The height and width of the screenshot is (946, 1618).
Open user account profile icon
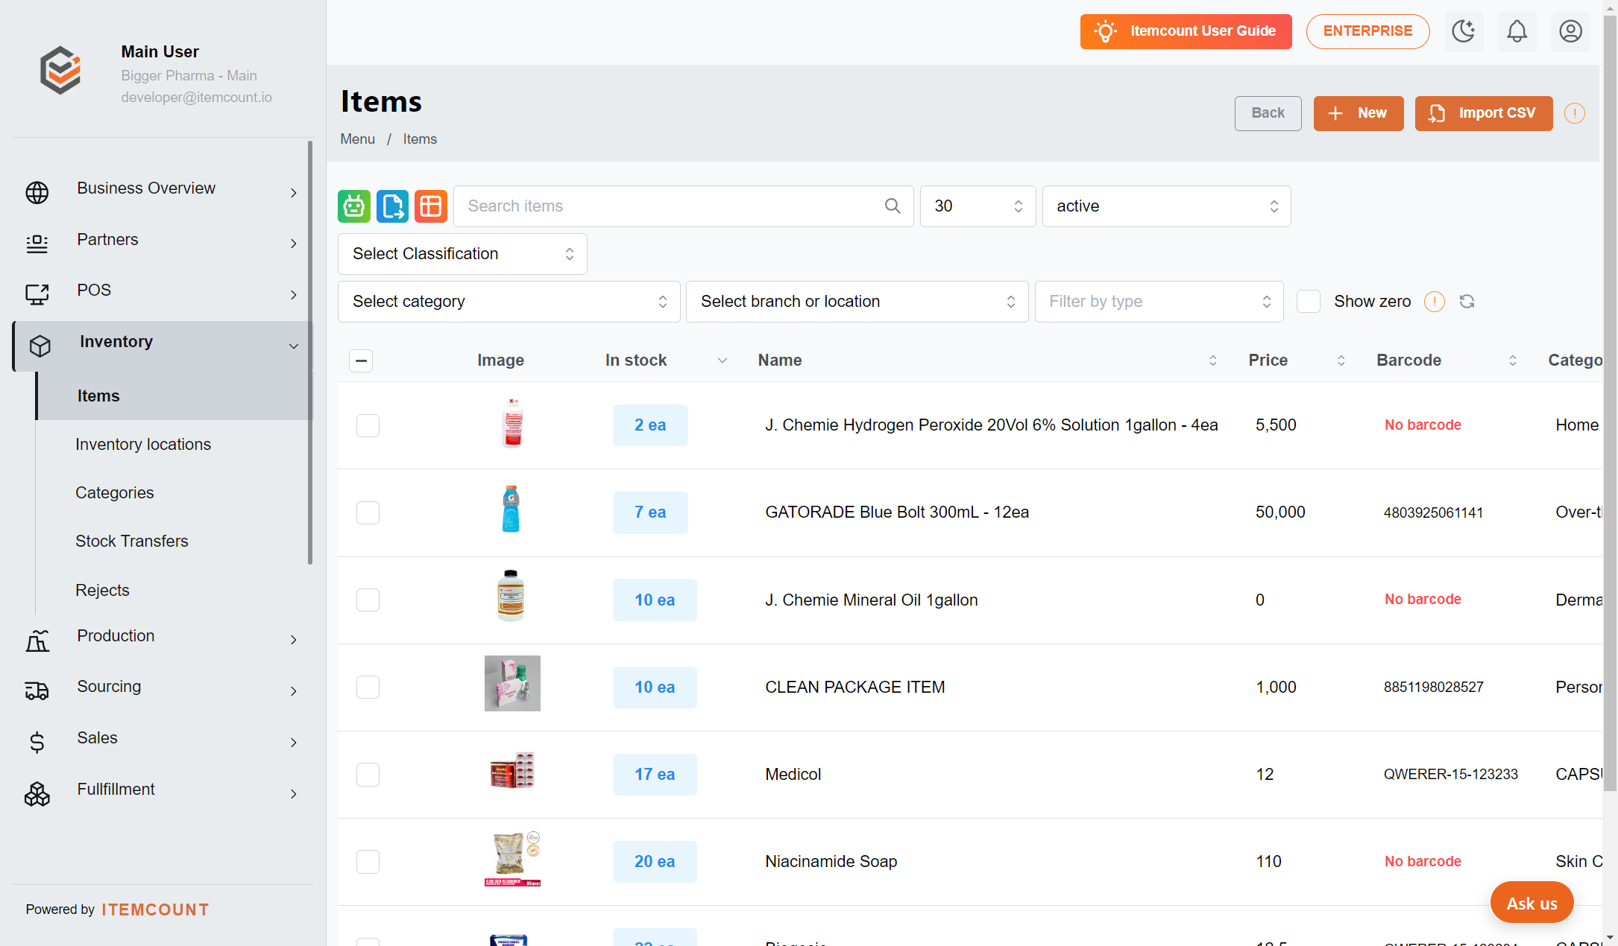click(x=1571, y=31)
